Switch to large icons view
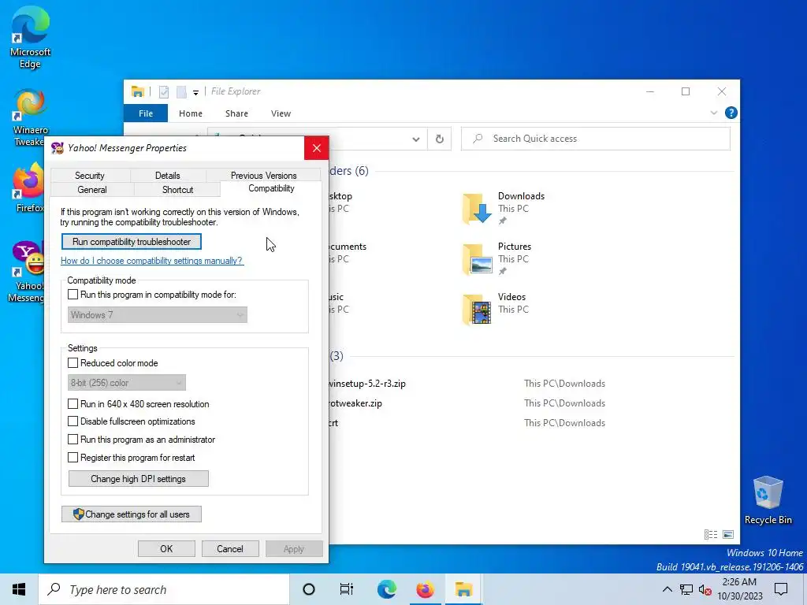The height and width of the screenshot is (605, 807). [728, 535]
